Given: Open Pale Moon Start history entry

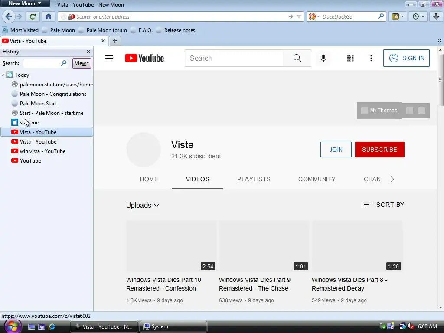Looking at the screenshot, I should [34, 103].
